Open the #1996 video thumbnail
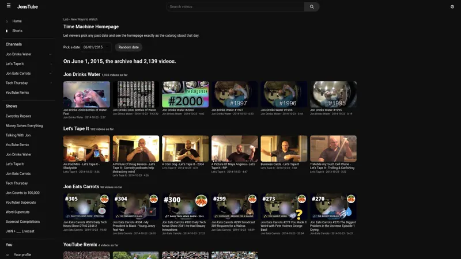This screenshot has height=259, width=461. pos(284,94)
